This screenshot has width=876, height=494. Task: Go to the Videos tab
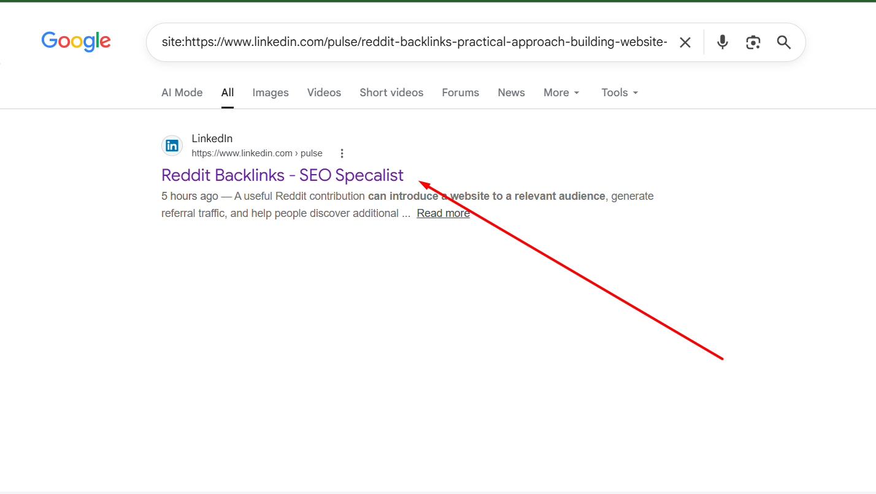click(x=324, y=93)
